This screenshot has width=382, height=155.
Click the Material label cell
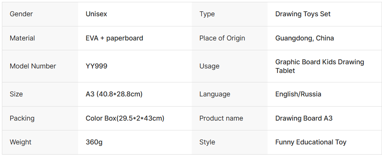[x=22, y=38]
